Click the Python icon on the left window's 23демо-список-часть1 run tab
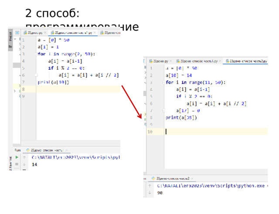 point(28,150)
